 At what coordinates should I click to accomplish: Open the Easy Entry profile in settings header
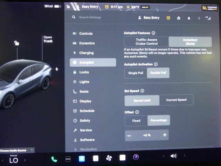coord(149,18)
